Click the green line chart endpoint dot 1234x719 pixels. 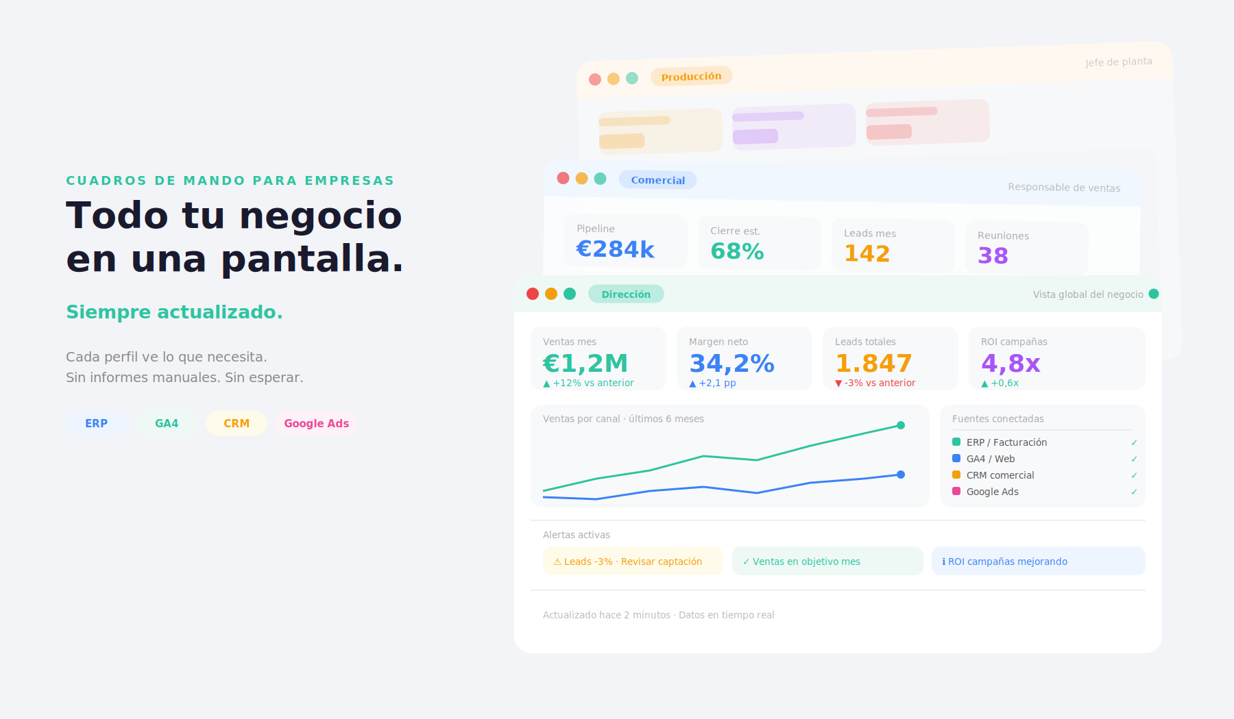[901, 425]
